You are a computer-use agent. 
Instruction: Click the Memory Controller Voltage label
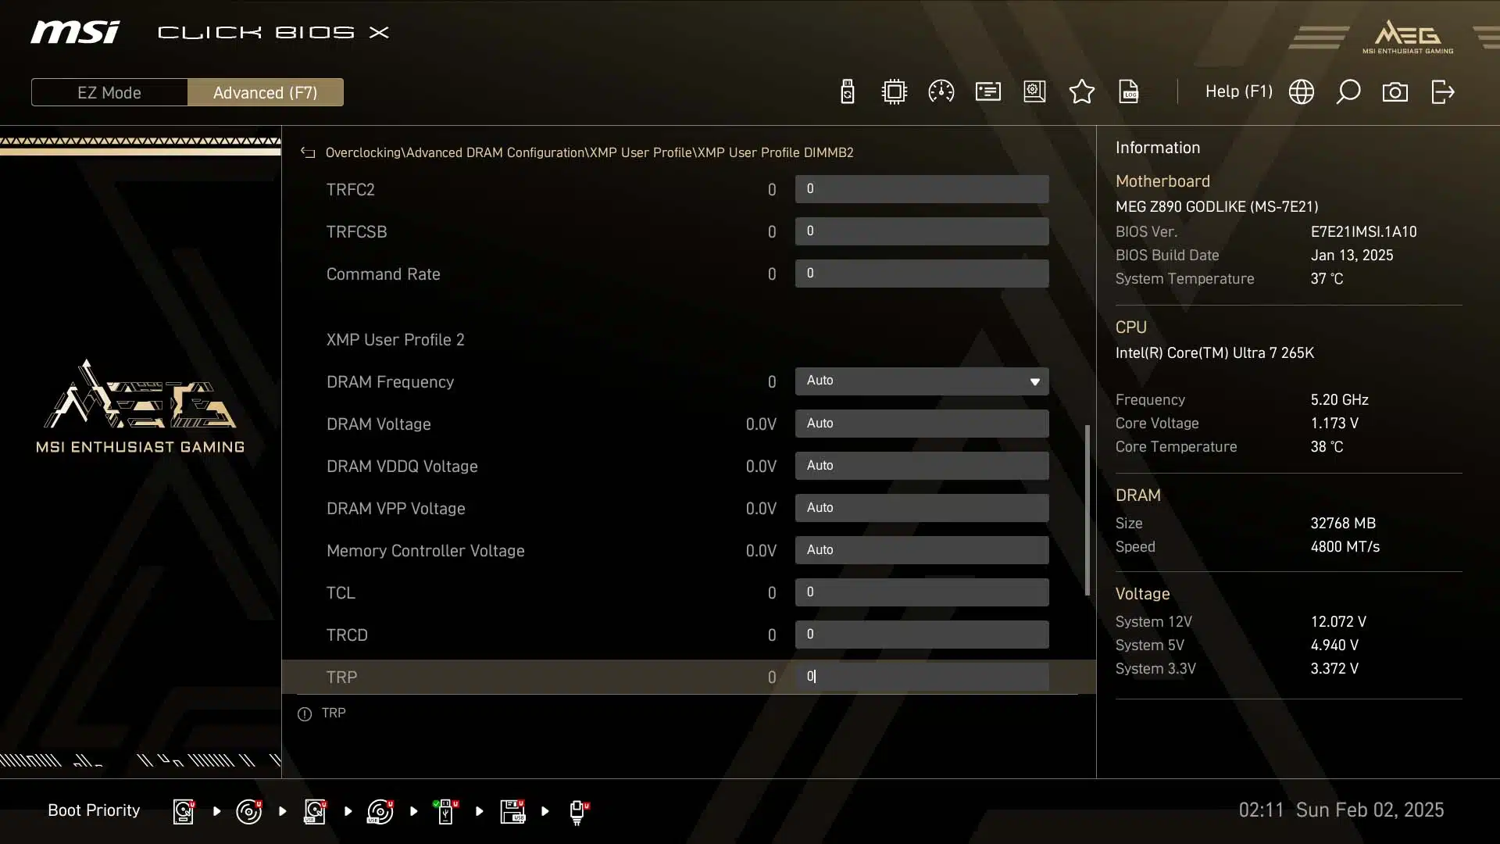[x=425, y=551]
